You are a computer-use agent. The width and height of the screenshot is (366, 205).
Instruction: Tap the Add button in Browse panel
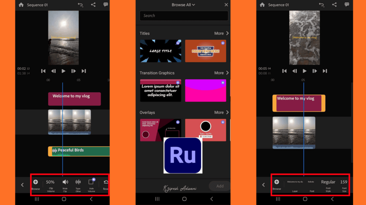(219, 186)
